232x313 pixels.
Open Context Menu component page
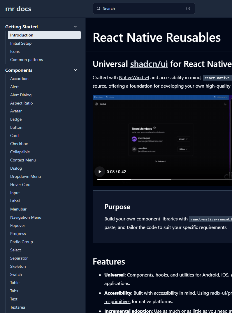[23, 160]
